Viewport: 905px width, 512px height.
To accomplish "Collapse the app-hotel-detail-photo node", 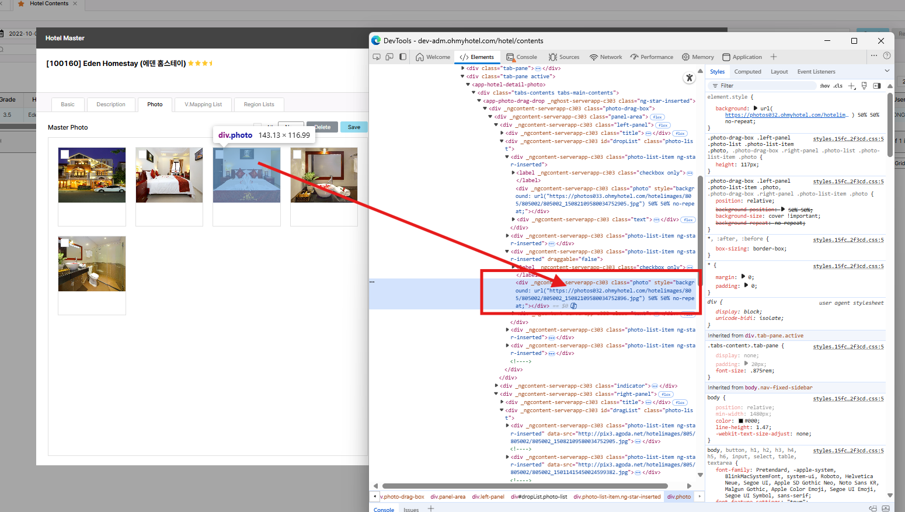I will point(468,85).
